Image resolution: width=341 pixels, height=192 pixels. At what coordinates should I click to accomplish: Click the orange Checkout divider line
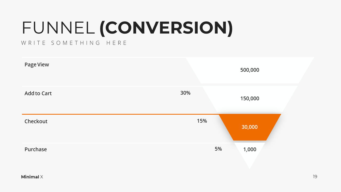pos(120,114)
